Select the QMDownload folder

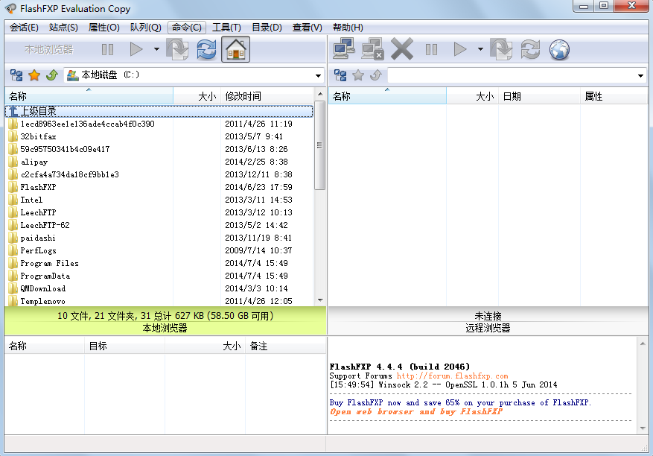pos(159,288)
